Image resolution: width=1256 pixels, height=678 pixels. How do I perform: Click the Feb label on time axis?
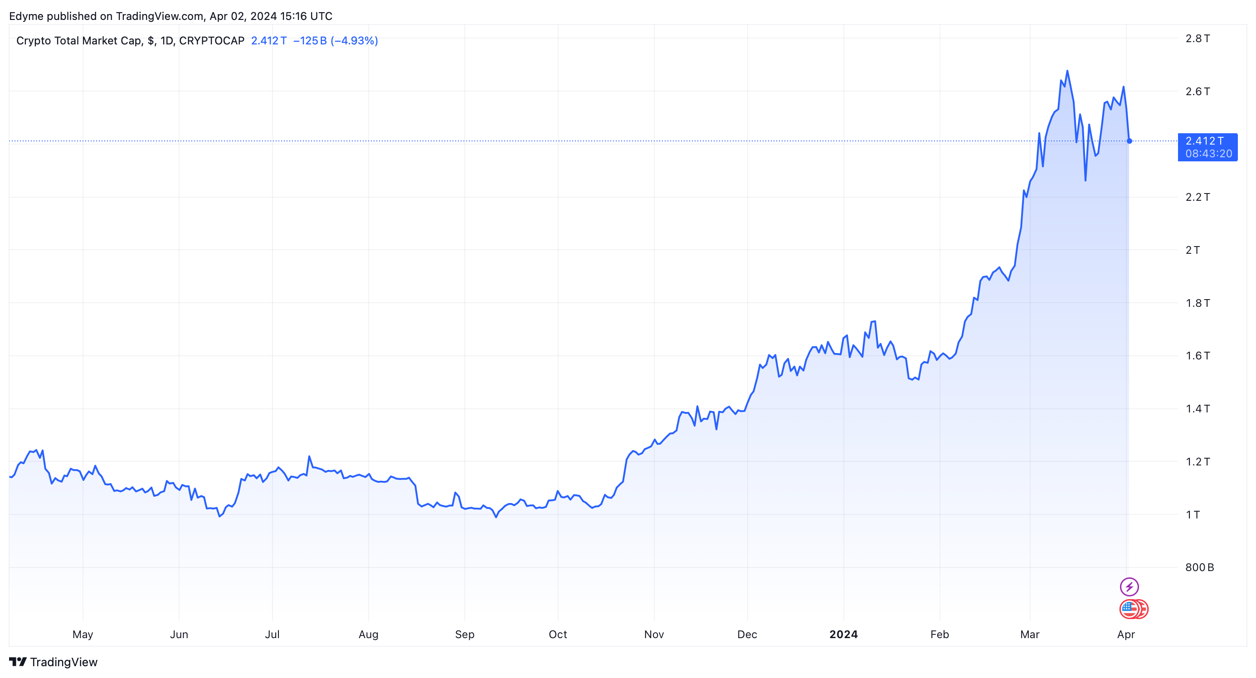[940, 634]
